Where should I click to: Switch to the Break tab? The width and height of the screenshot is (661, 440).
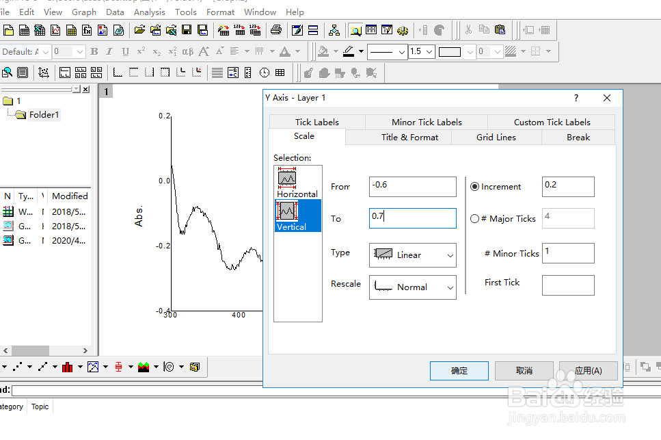(578, 137)
